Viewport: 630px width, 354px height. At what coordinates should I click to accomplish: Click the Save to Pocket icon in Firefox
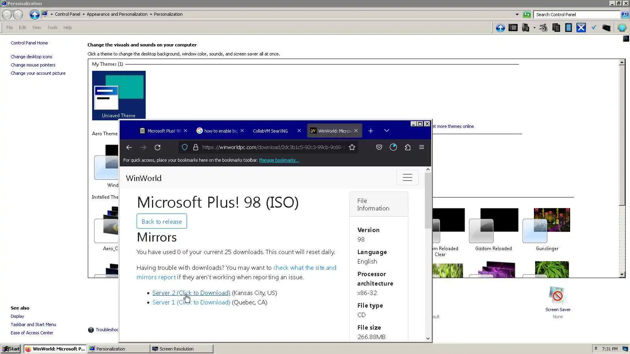pyautogui.click(x=379, y=147)
